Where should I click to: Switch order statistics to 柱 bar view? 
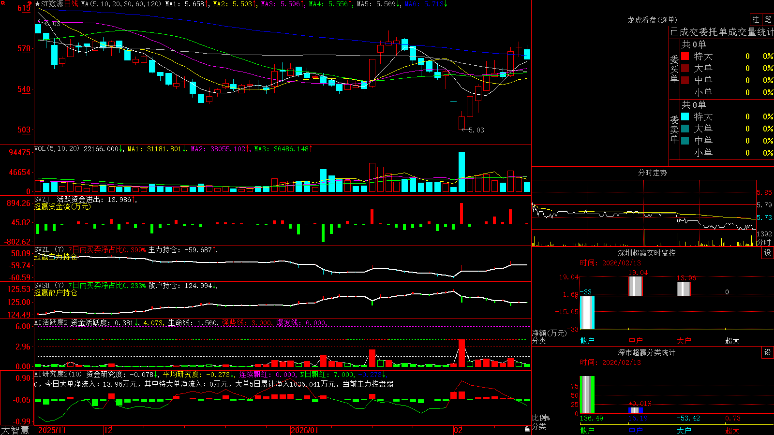[756, 19]
